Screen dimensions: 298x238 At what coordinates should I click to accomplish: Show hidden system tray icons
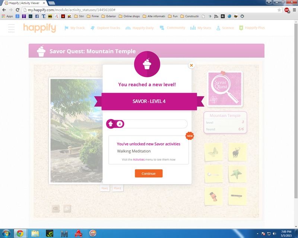(x=257, y=234)
